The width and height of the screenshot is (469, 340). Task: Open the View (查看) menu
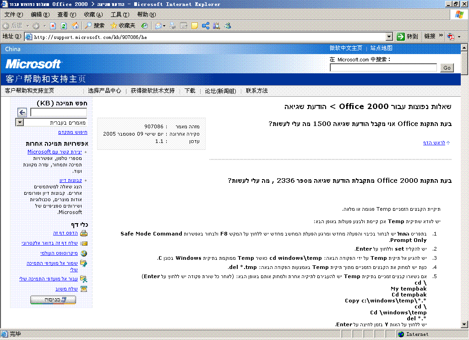(67, 14)
